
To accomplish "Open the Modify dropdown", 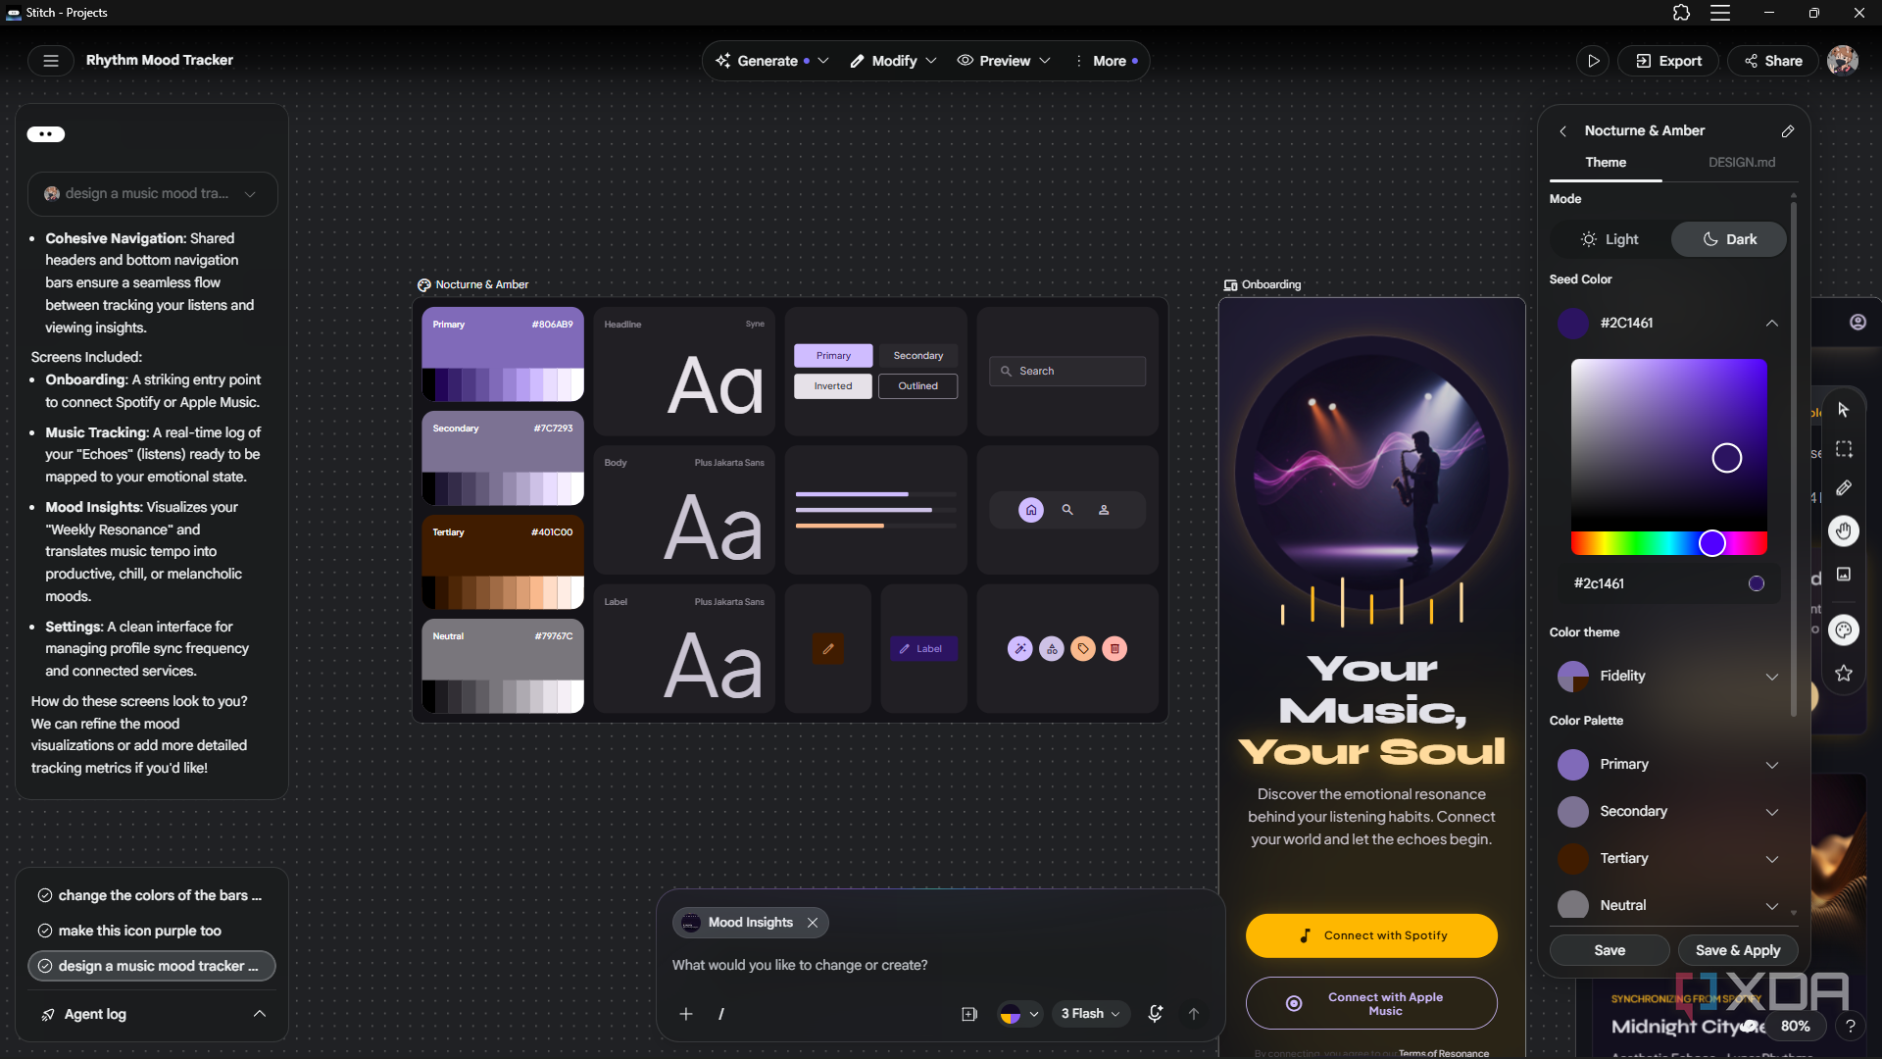I will click(x=893, y=61).
